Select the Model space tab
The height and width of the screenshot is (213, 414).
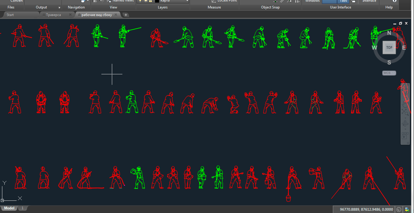tap(9, 208)
